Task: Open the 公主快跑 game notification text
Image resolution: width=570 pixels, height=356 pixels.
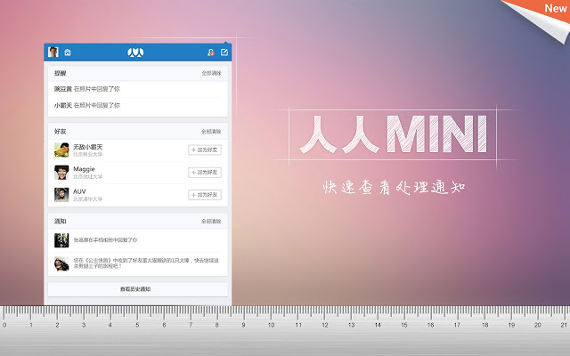Action: [146, 263]
